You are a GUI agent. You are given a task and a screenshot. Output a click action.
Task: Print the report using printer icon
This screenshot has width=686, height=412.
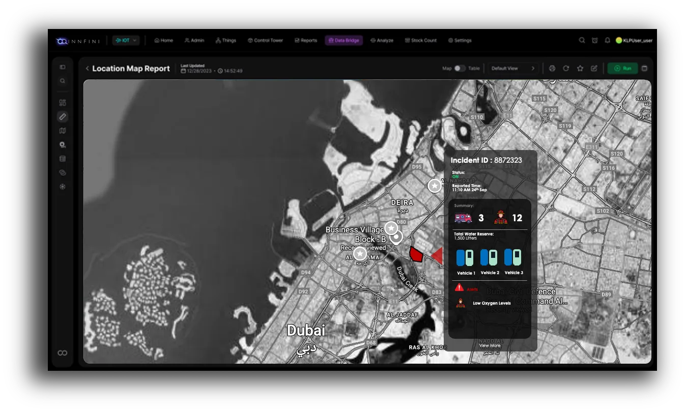coord(552,68)
